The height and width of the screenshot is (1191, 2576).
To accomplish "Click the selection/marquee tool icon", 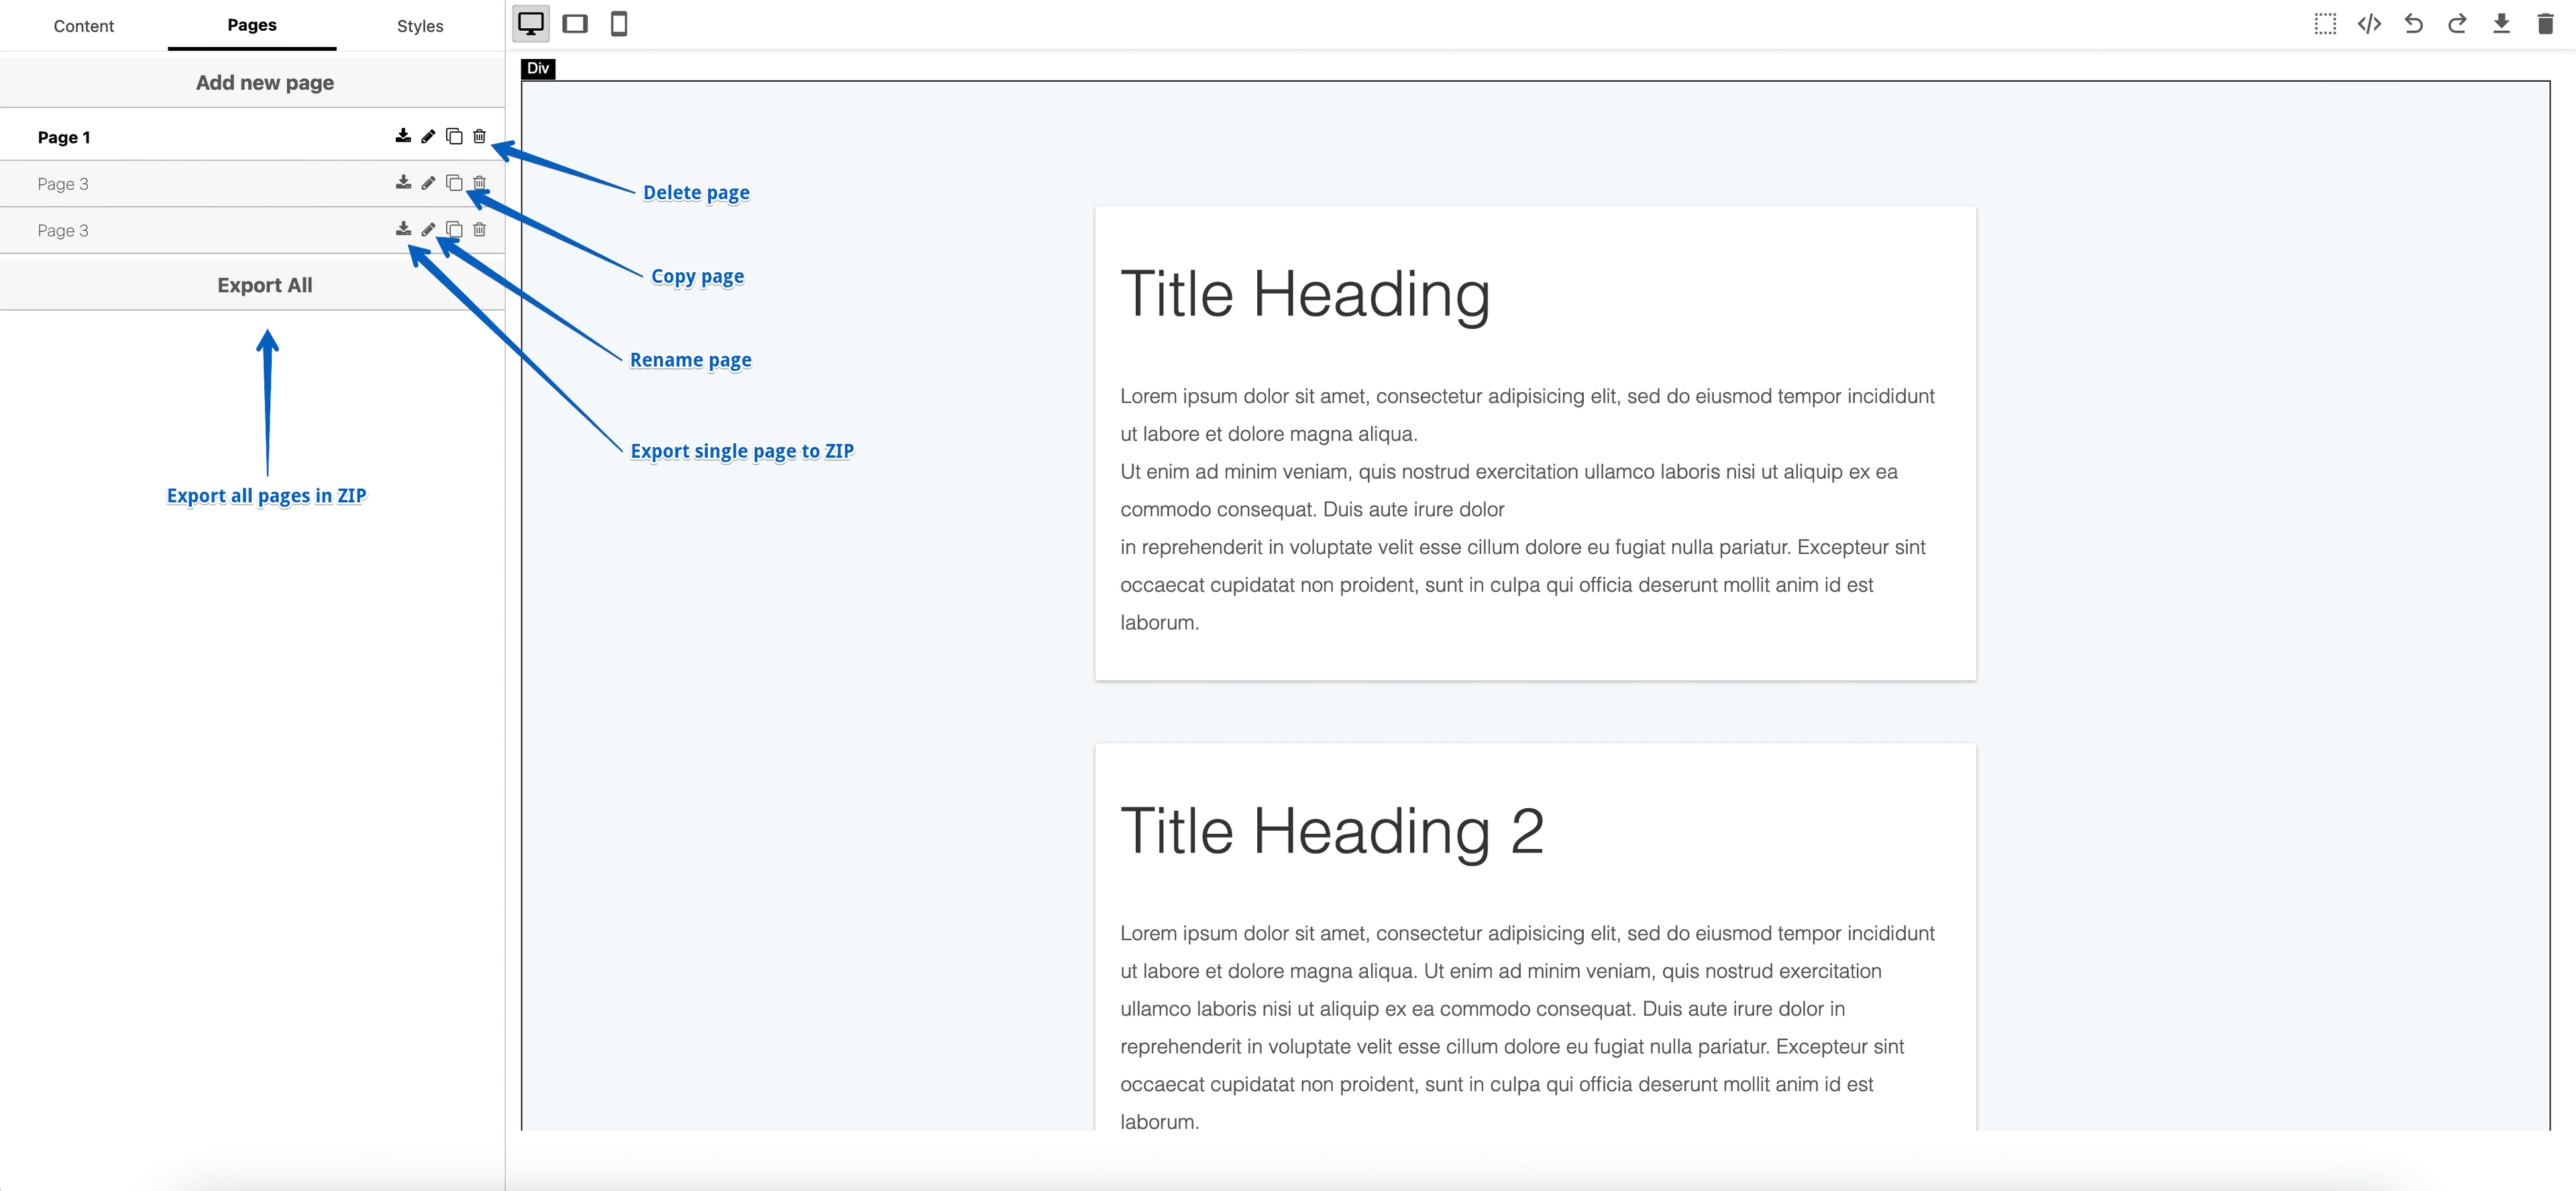I will click(2323, 23).
